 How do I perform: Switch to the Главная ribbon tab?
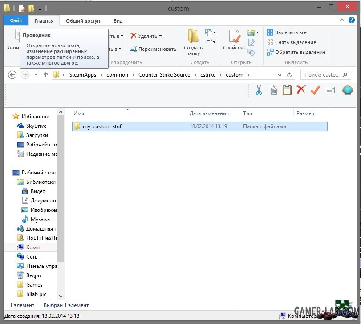44,21
